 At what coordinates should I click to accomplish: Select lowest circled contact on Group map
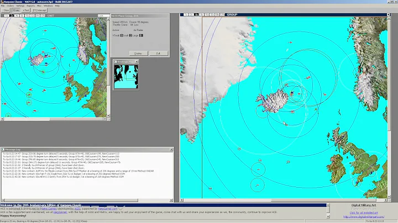tap(258, 185)
